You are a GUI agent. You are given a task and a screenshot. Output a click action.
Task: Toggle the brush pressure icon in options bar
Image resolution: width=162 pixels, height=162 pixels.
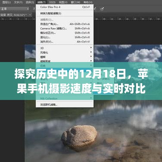pyautogui.click(x=102, y=9)
